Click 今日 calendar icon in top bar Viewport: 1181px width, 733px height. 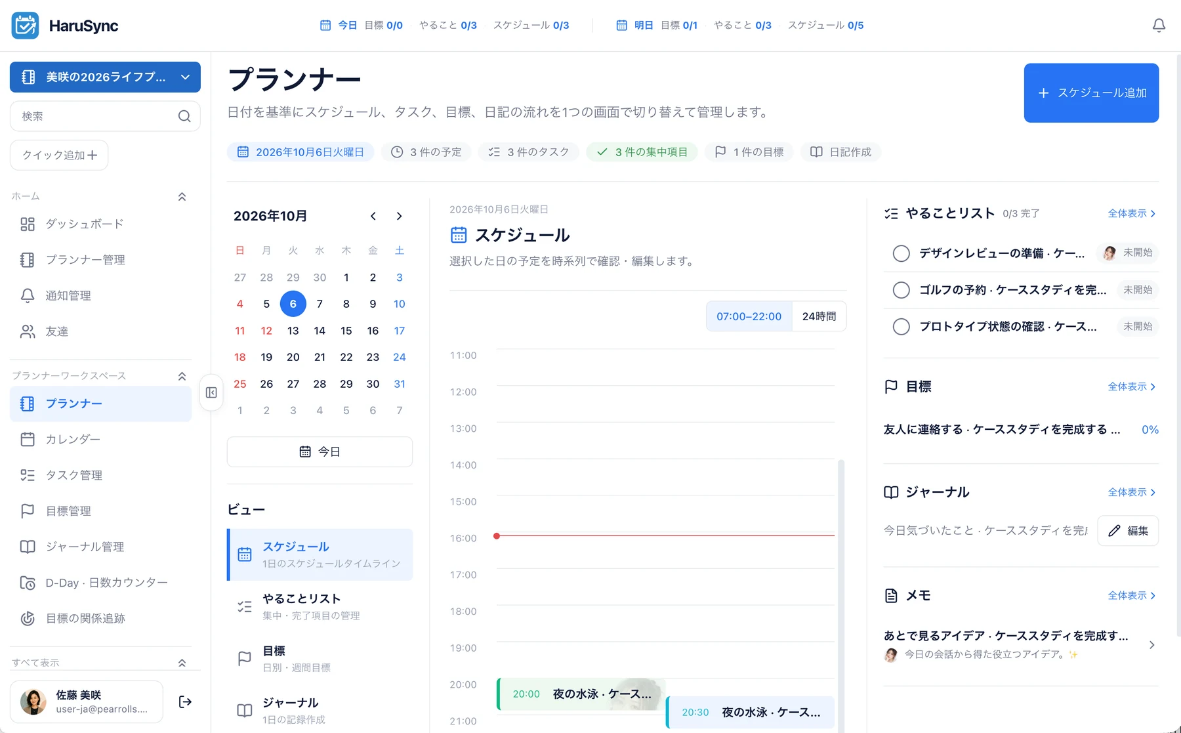(x=325, y=26)
